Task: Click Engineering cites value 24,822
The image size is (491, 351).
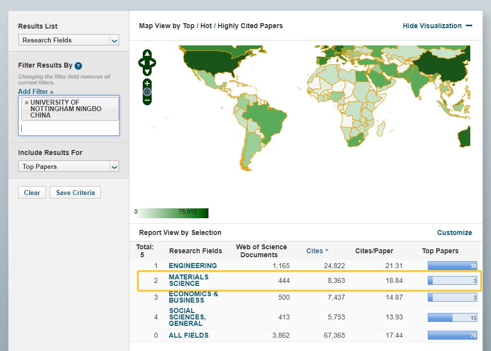Action: coord(334,266)
